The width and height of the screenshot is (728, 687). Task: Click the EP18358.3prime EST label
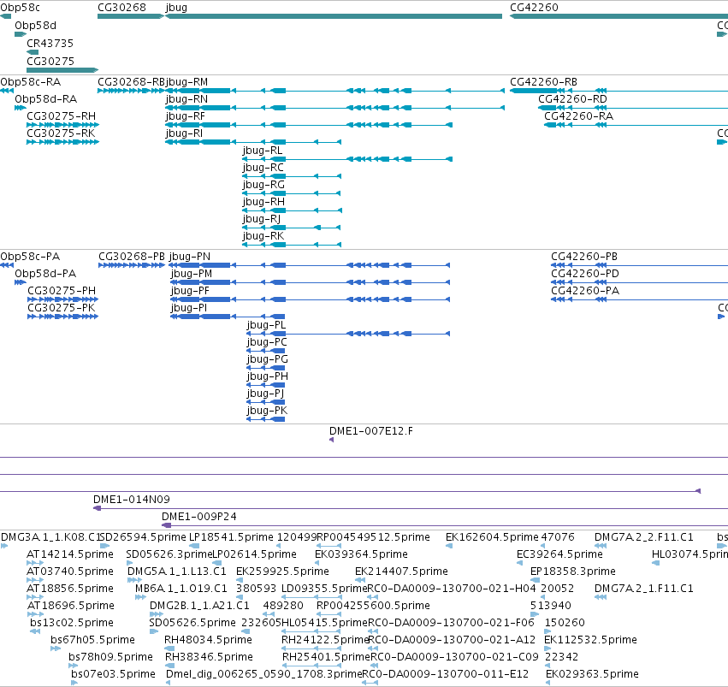[573, 572]
